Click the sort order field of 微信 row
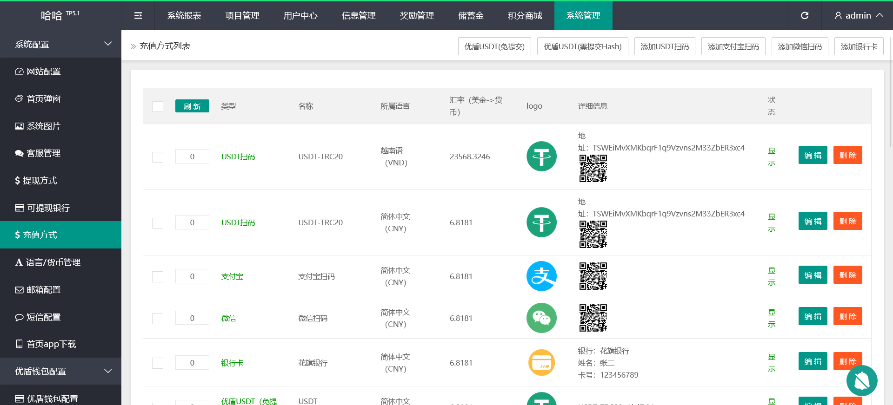Image resolution: width=893 pixels, height=405 pixels. coord(192,318)
